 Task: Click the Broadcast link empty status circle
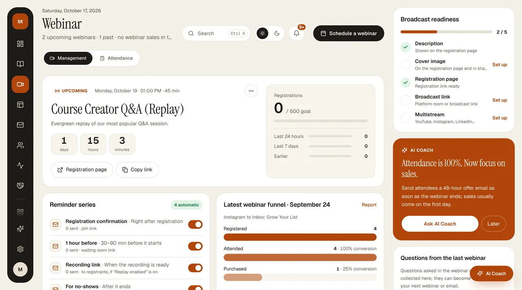[405, 100]
